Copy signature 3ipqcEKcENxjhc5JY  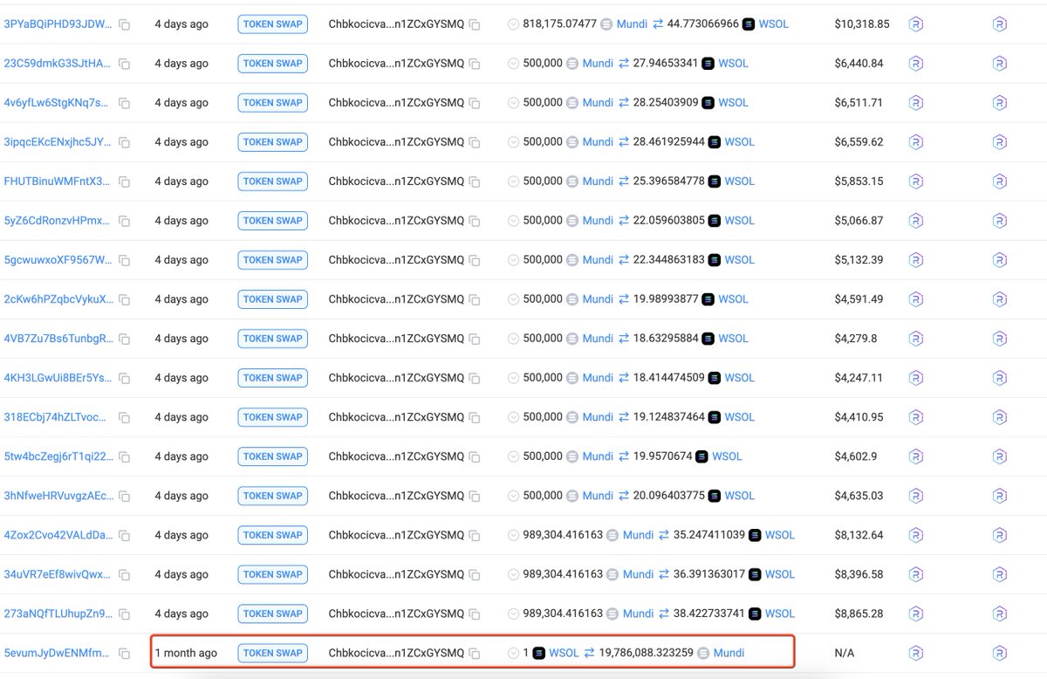point(125,142)
